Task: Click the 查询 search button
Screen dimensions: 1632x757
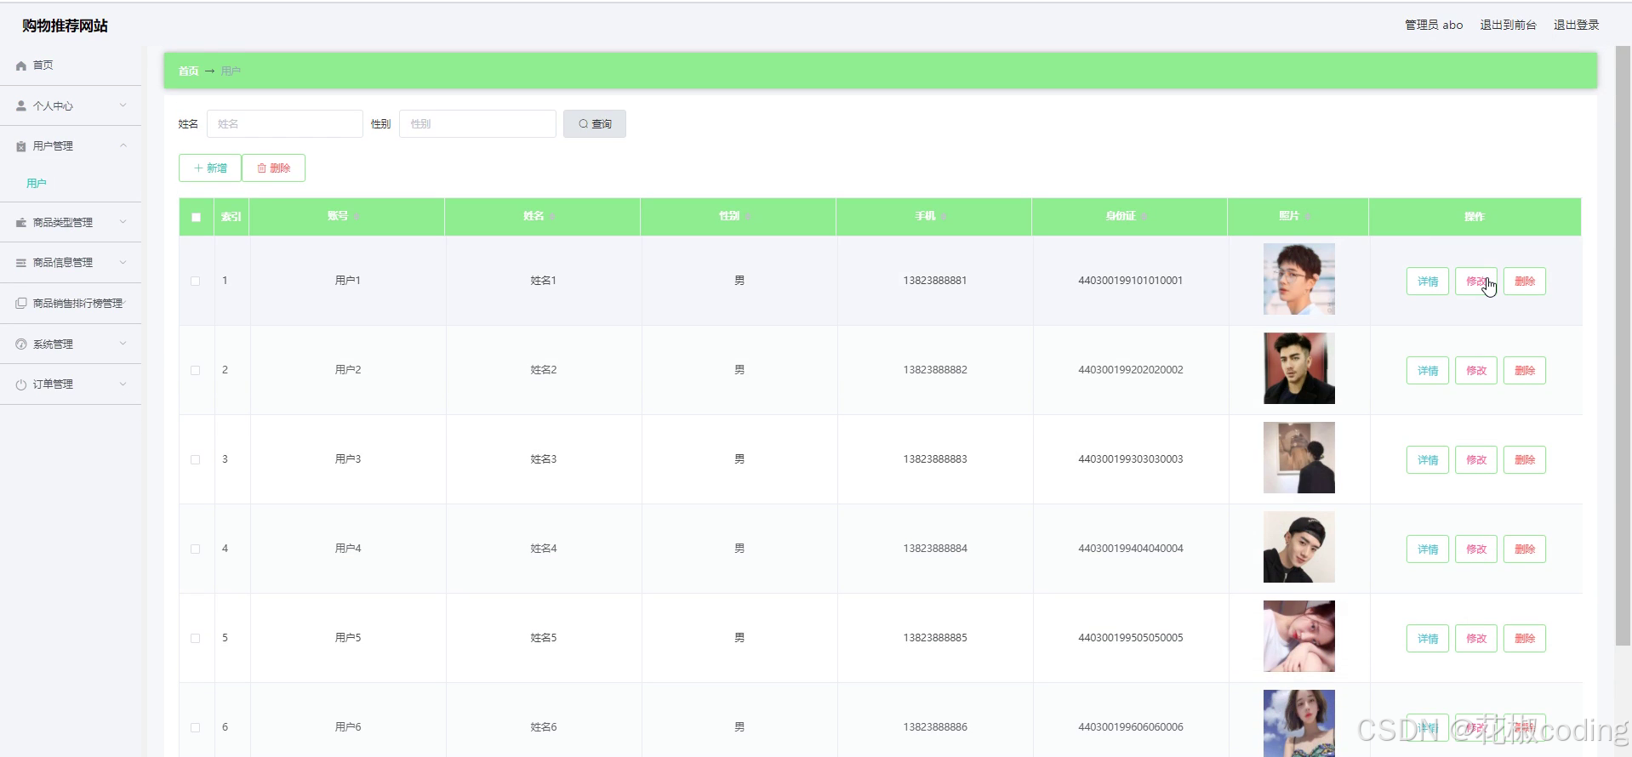Action: point(594,124)
